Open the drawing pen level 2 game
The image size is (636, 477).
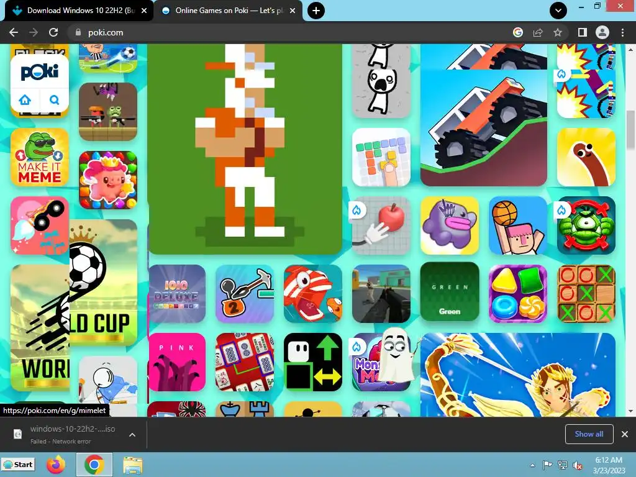[x=245, y=294]
